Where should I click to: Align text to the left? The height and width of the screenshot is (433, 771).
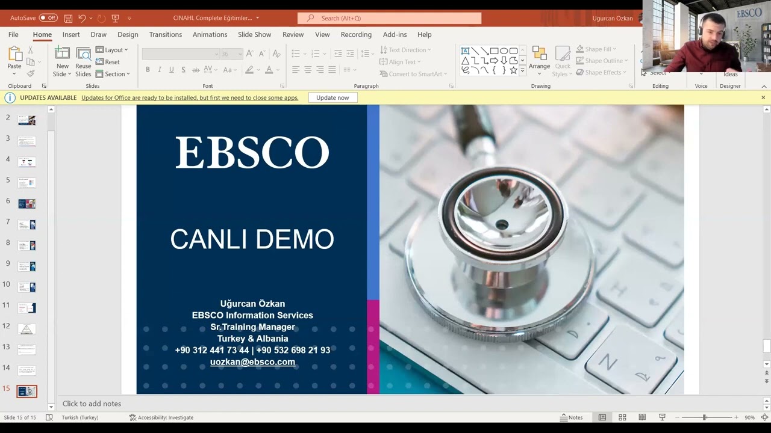pos(296,70)
